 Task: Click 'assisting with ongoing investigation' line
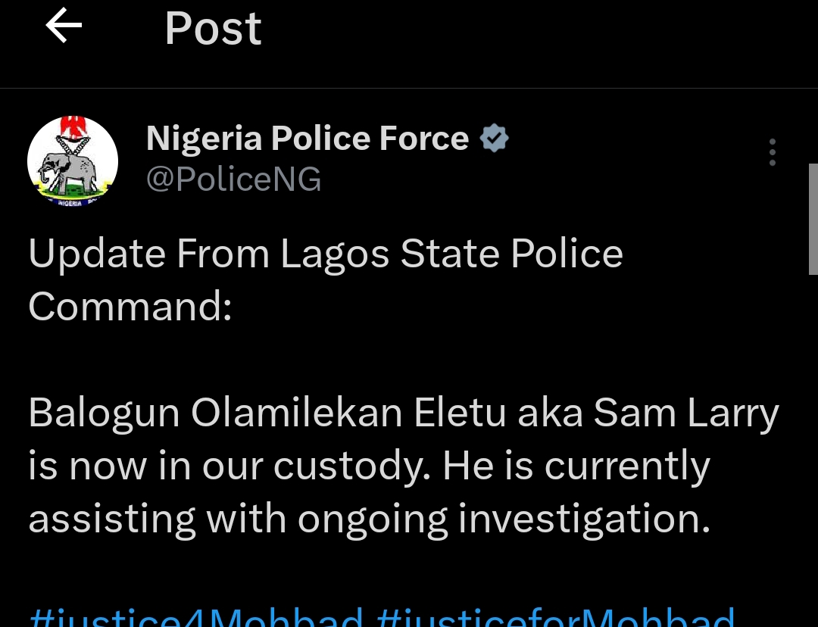point(369,519)
